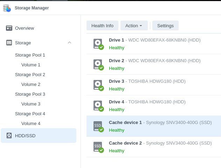Click the Storage Manager window title

pyautogui.click(x=32, y=8)
